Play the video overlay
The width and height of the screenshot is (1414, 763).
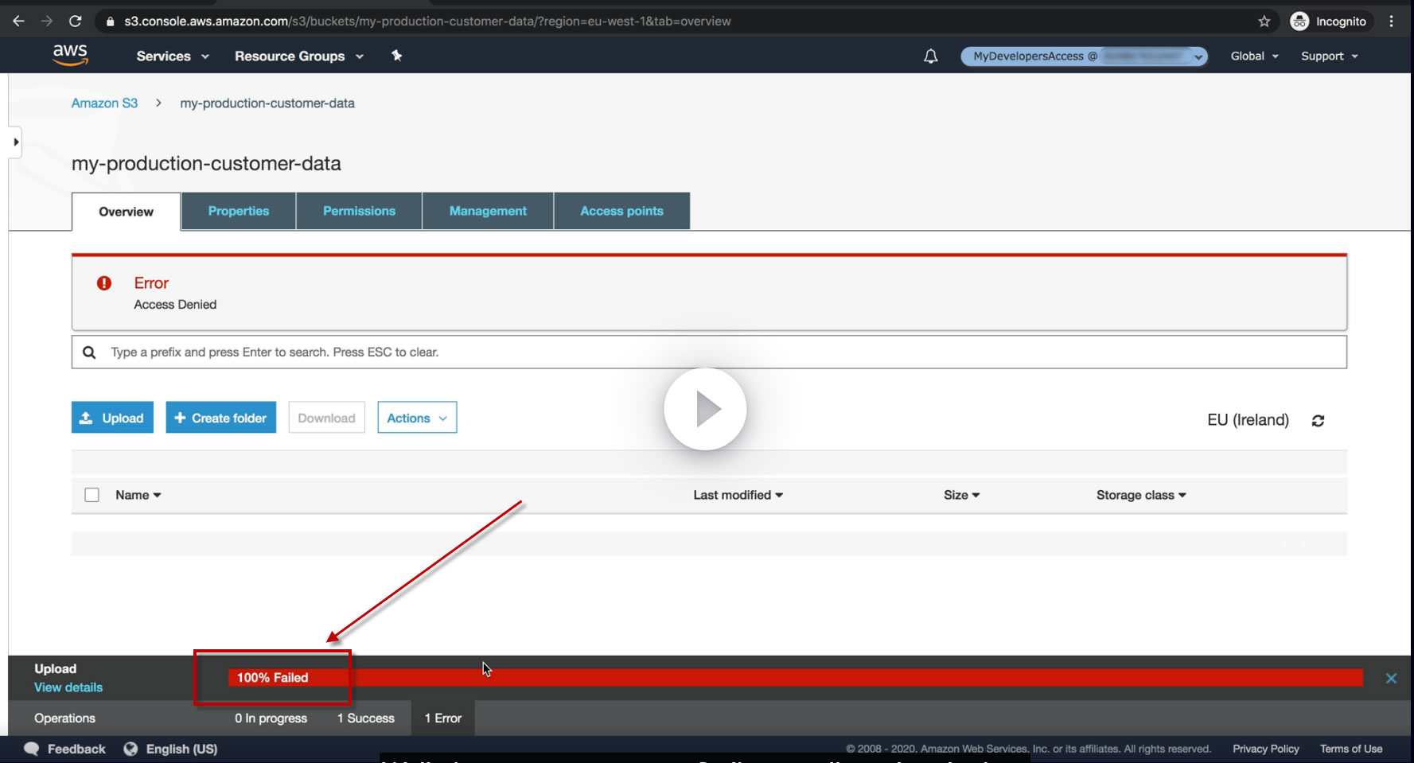(x=705, y=409)
